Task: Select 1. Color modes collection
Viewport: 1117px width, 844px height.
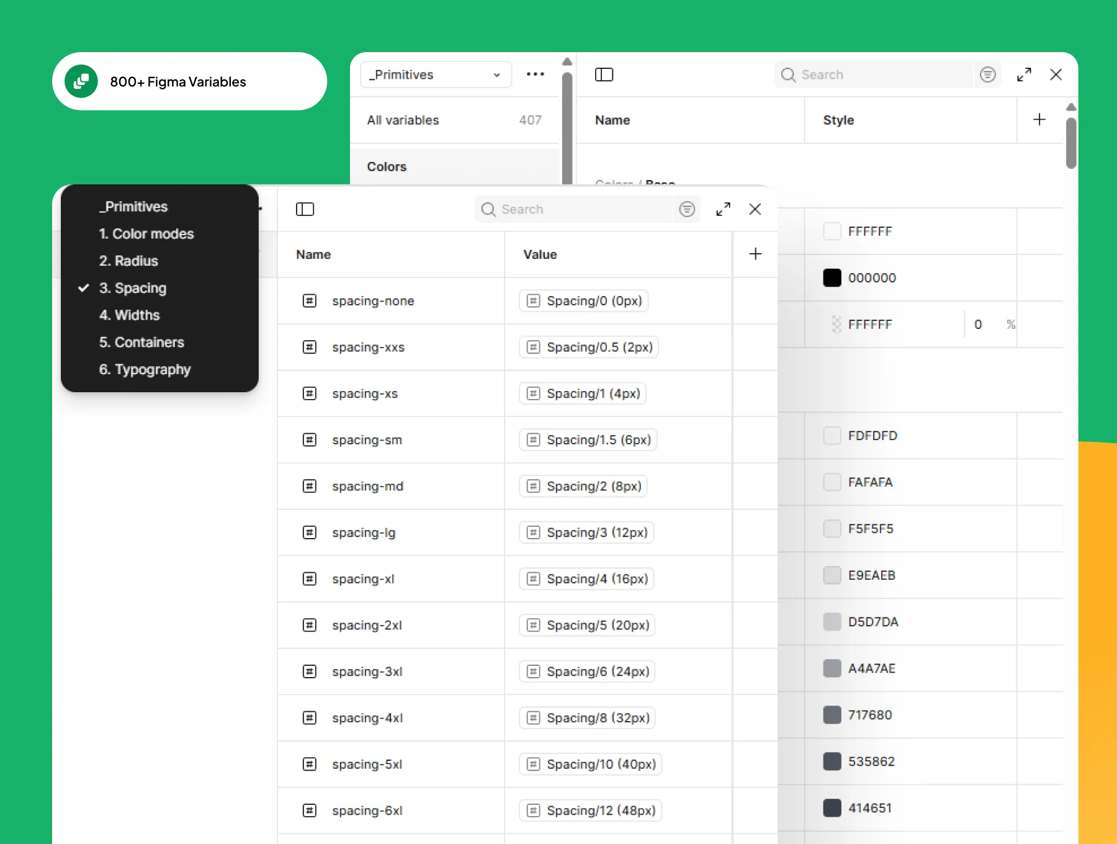Action: [146, 234]
